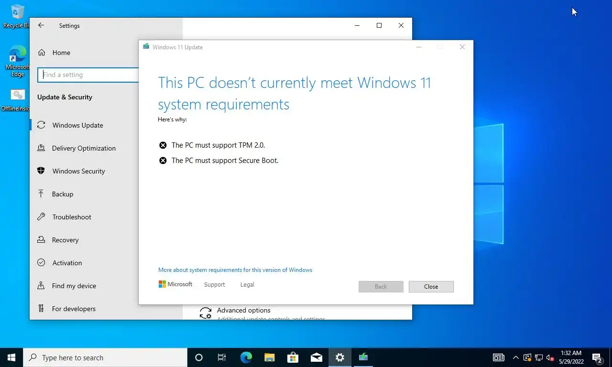Click the Support link in update dialog
The height and width of the screenshot is (367, 612).
point(214,285)
